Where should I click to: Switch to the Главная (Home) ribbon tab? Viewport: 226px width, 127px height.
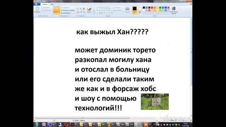coord(45,4)
